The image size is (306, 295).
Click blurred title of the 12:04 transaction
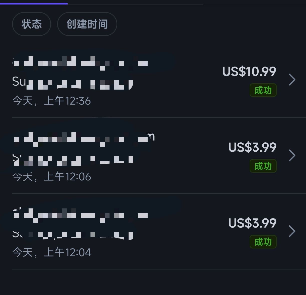[x=80, y=214]
